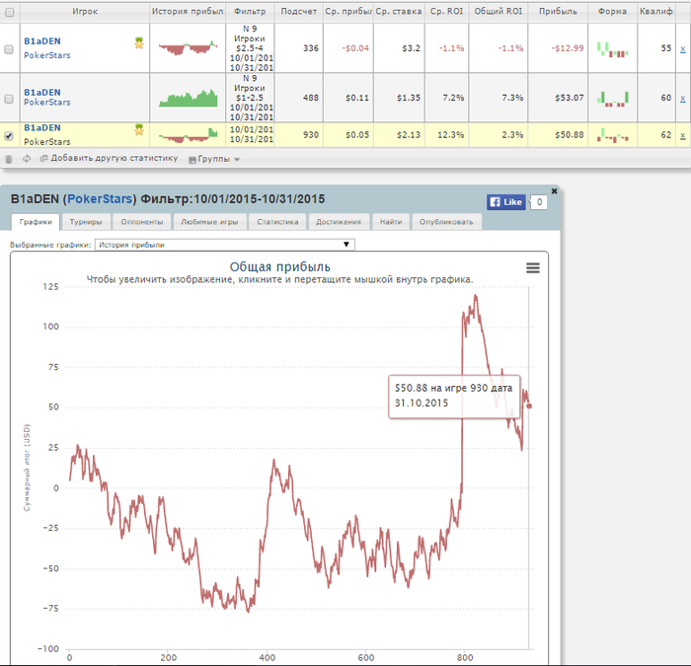Click profit sparkline in 930 games row
The height and width of the screenshot is (666, 691).
pos(189,135)
